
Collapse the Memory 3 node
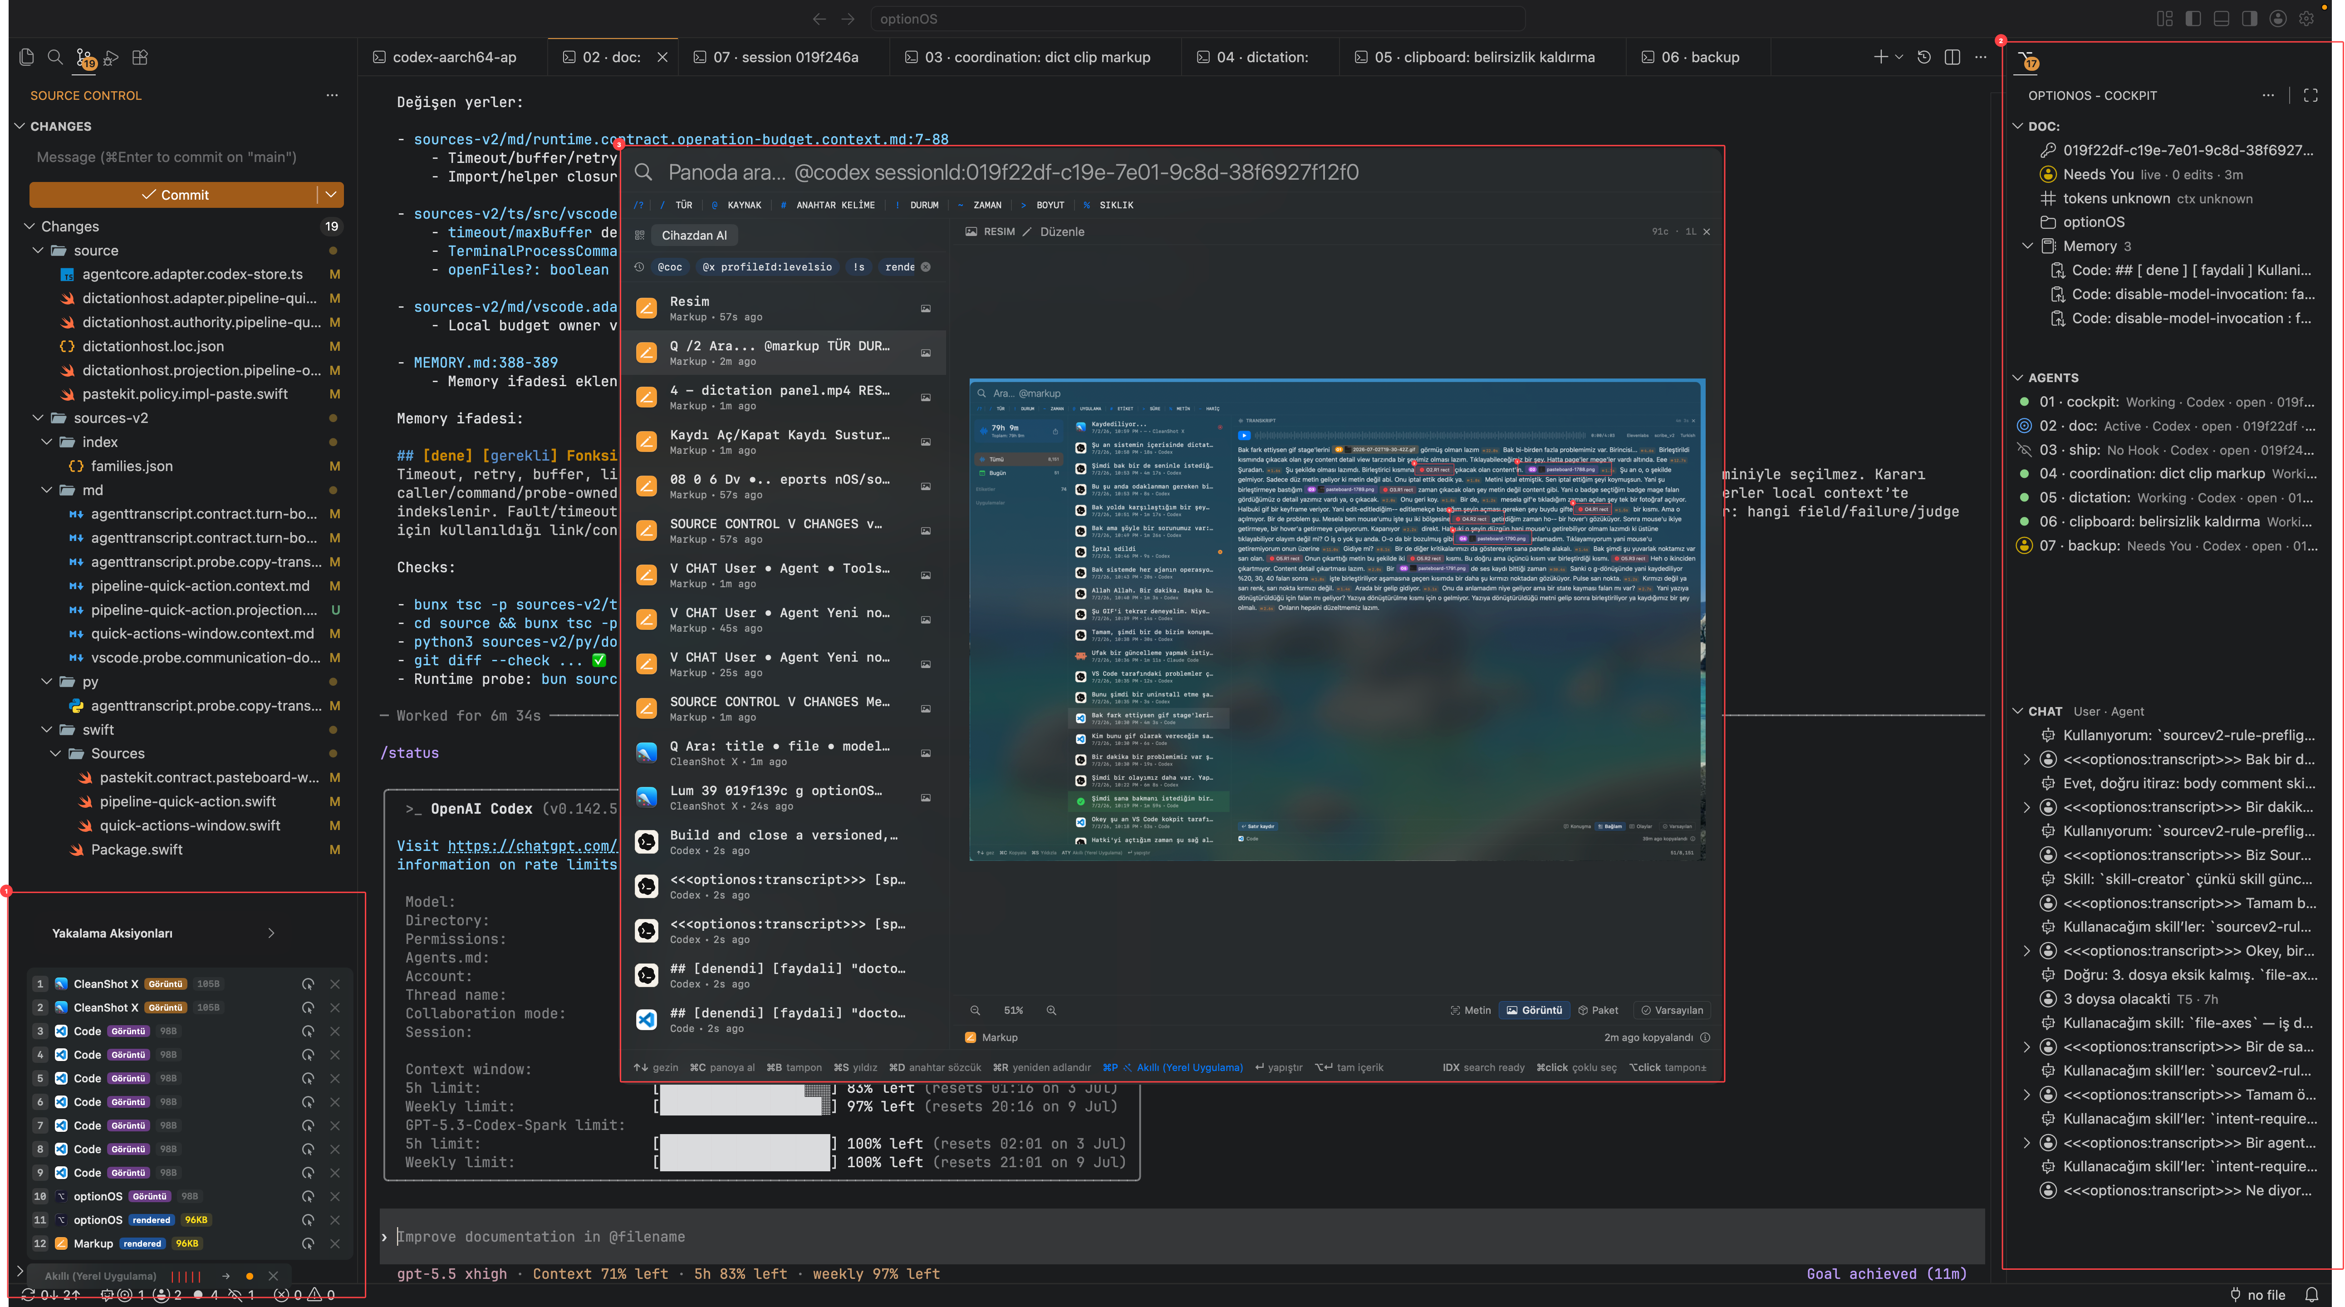pyautogui.click(x=2027, y=246)
